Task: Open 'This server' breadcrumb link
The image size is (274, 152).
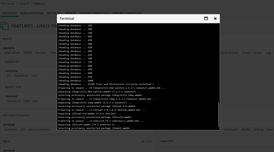Action: point(8,4)
